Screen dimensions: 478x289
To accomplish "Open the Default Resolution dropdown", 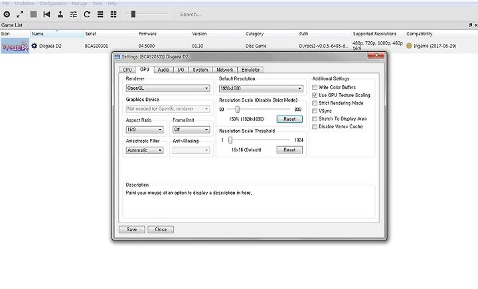I will [261, 88].
